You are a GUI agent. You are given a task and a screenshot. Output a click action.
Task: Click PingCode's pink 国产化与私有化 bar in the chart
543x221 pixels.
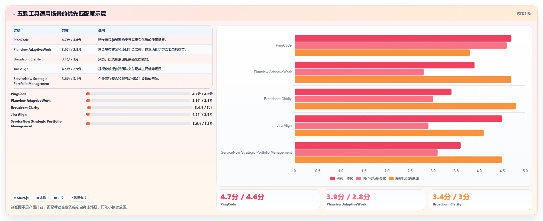point(401,45)
